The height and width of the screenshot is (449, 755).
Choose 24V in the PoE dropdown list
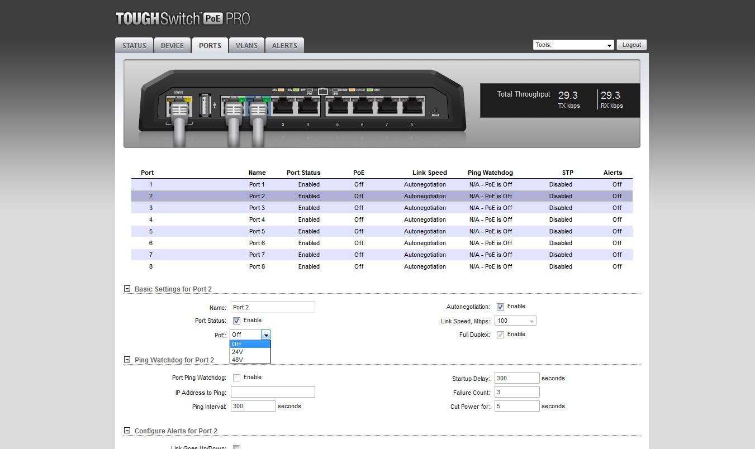pyautogui.click(x=250, y=352)
